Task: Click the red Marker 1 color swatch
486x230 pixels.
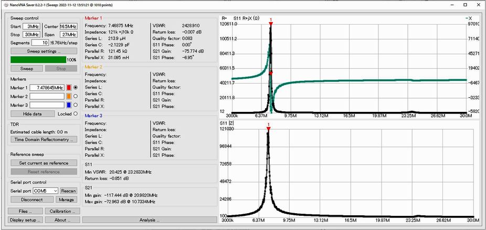Action: click(x=69, y=88)
